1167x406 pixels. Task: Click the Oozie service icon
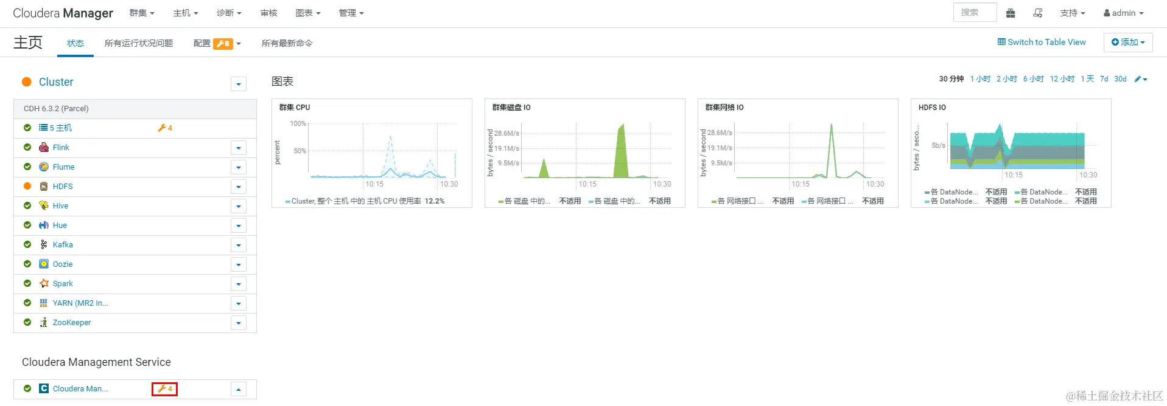pyautogui.click(x=44, y=264)
